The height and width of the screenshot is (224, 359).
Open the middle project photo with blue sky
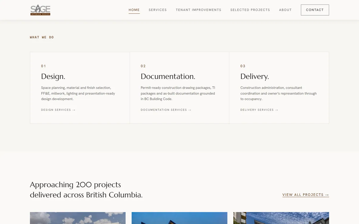pos(180,218)
